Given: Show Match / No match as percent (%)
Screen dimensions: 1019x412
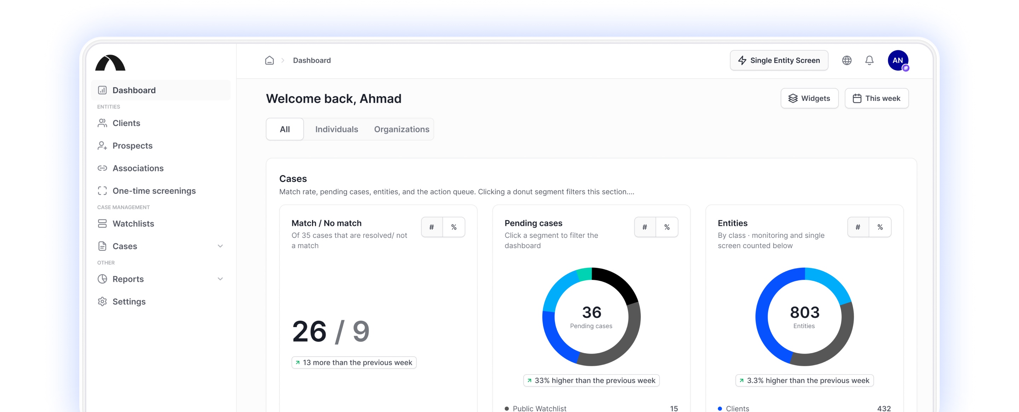Looking at the screenshot, I should click(x=454, y=227).
